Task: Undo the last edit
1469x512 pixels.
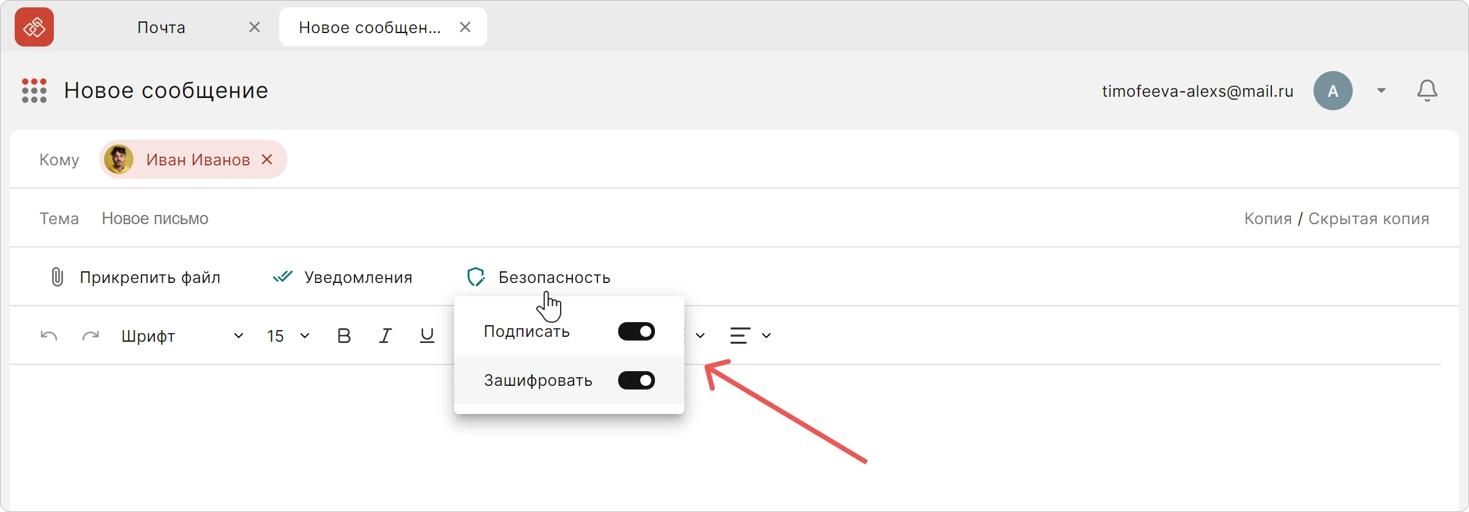Action: pyautogui.click(x=49, y=336)
